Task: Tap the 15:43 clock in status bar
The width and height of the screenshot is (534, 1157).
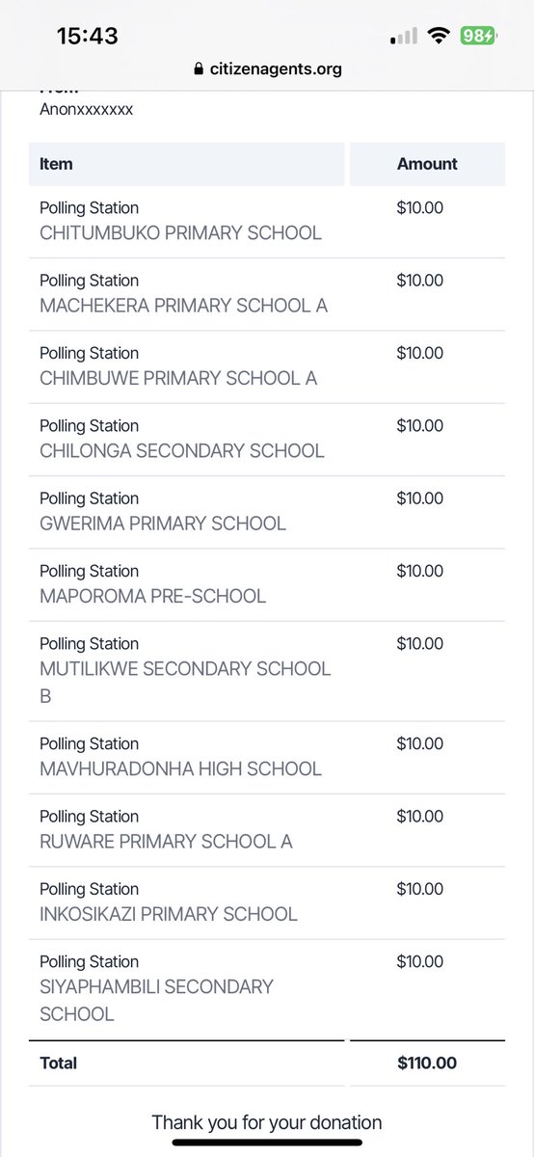Action: pyautogui.click(x=87, y=37)
